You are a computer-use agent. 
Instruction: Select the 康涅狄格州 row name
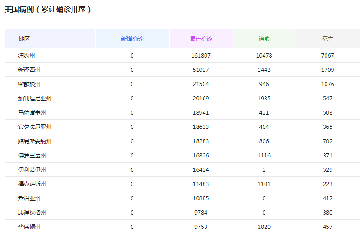coord(32,213)
